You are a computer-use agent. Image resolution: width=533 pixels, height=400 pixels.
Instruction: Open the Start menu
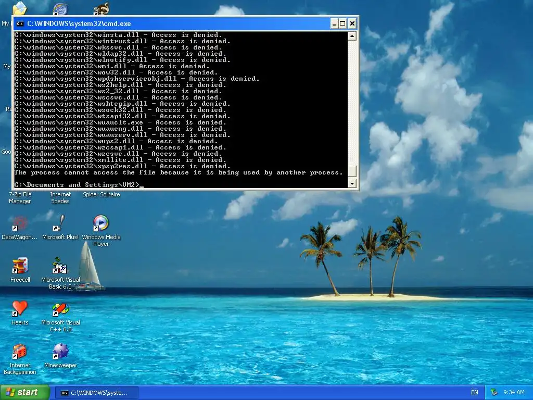click(25, 392)
